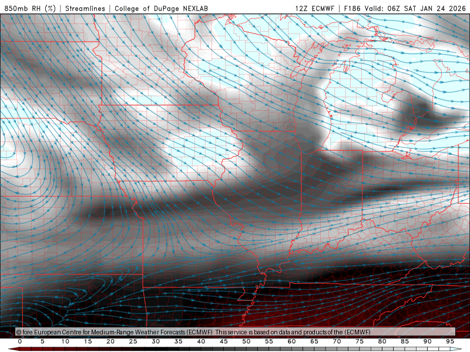Image resolution: width=470 pixels, height=352 pixels.
Task: Click the "40" value on the color scale
Action: tap(201, 341)
